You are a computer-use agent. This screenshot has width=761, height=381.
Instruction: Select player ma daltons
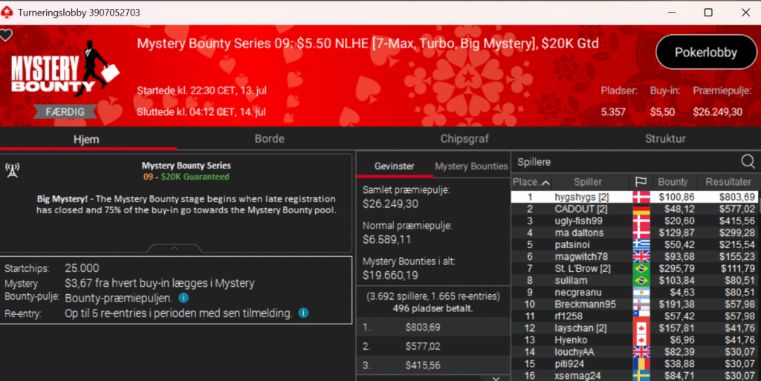[x=635, y=232]
